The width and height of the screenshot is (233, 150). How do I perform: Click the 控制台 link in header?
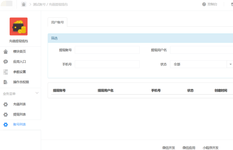pos(212,4)
